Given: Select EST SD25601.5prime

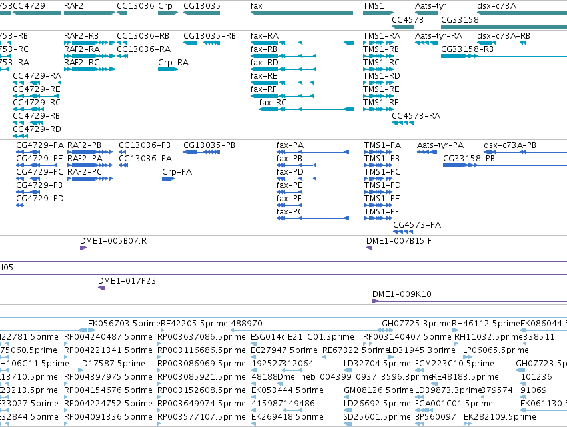Looking at the screenshot, I should click(348, 424).
